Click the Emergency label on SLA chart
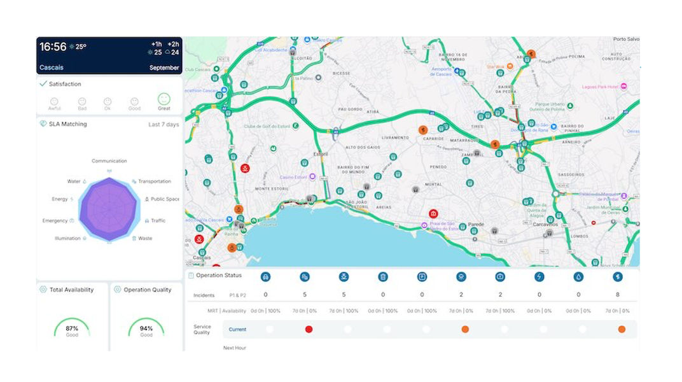This screenshot has width=682, height=382. point(55,220)
